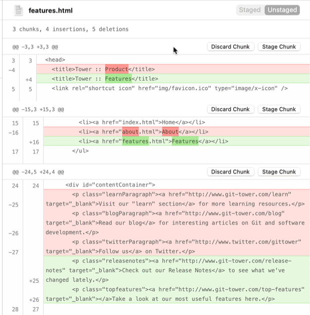Discard the chunk at @@ -24,5 +24,4 @@

pyautogui.click(x=230, y=172)
